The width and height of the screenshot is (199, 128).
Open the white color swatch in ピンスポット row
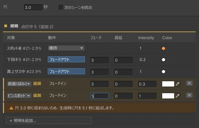pos(168,96)
